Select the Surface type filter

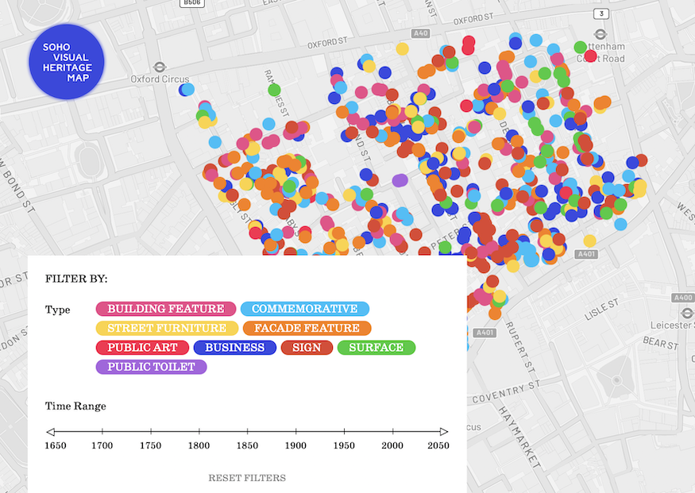point(376,347)
